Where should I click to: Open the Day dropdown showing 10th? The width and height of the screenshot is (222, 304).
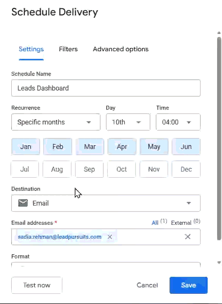tap(128, 122)
